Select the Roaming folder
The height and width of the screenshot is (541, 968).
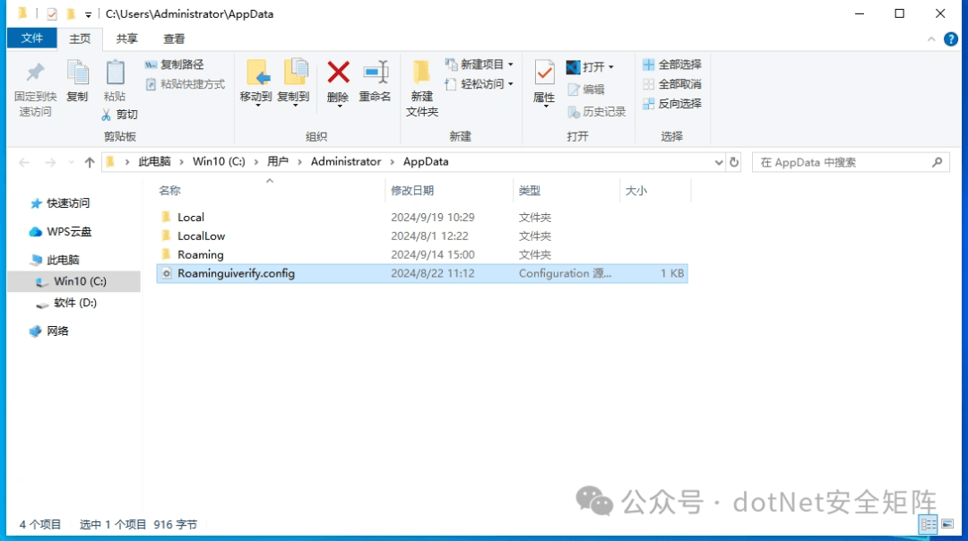422,254
